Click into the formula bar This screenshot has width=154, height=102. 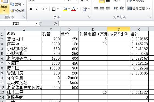[x=106, y=23]
